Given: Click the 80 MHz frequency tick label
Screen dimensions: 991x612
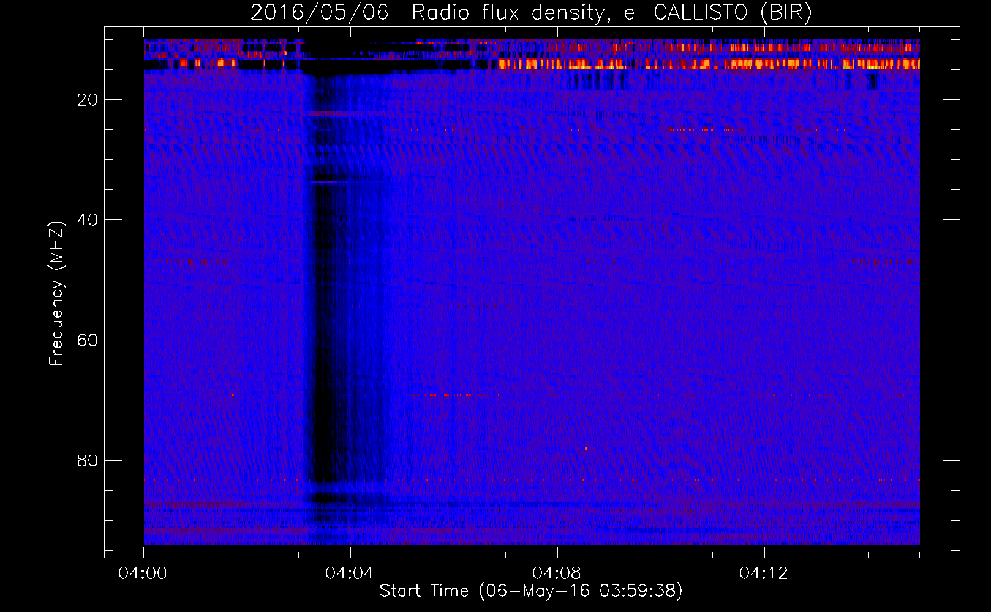Looking at the screenshot, I should [x=88, y=460].
